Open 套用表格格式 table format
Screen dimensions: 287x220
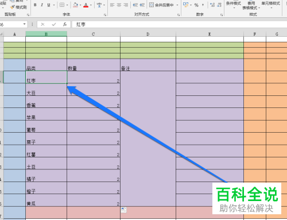click(x=251, y=5)
